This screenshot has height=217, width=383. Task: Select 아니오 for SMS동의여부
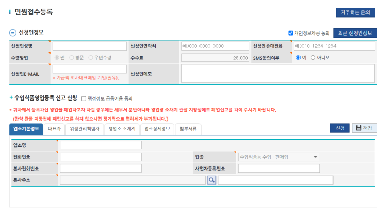pos(313,57)
